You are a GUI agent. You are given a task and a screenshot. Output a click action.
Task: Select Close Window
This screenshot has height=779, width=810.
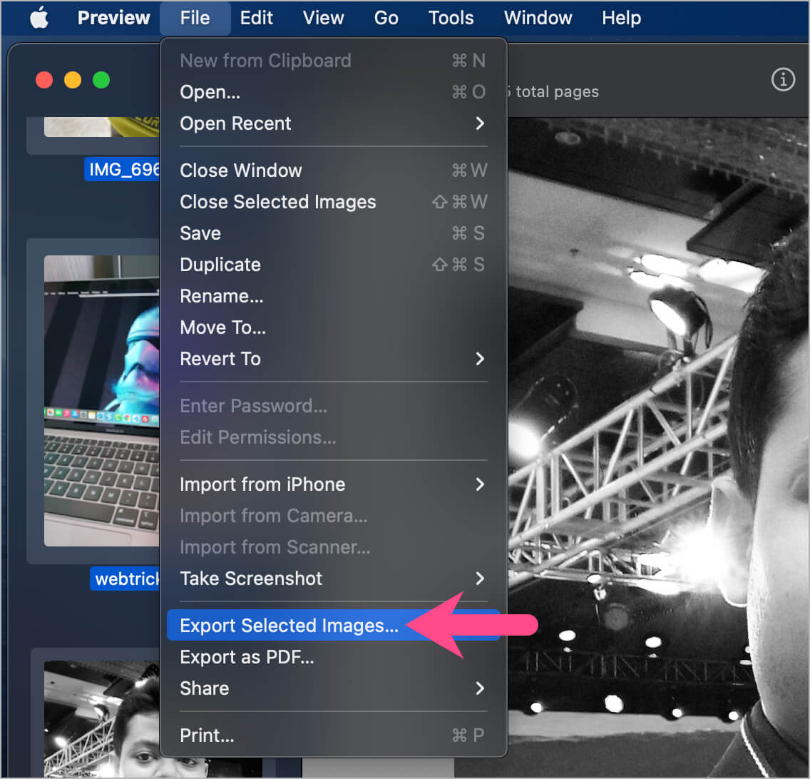(x=333, y=170)
